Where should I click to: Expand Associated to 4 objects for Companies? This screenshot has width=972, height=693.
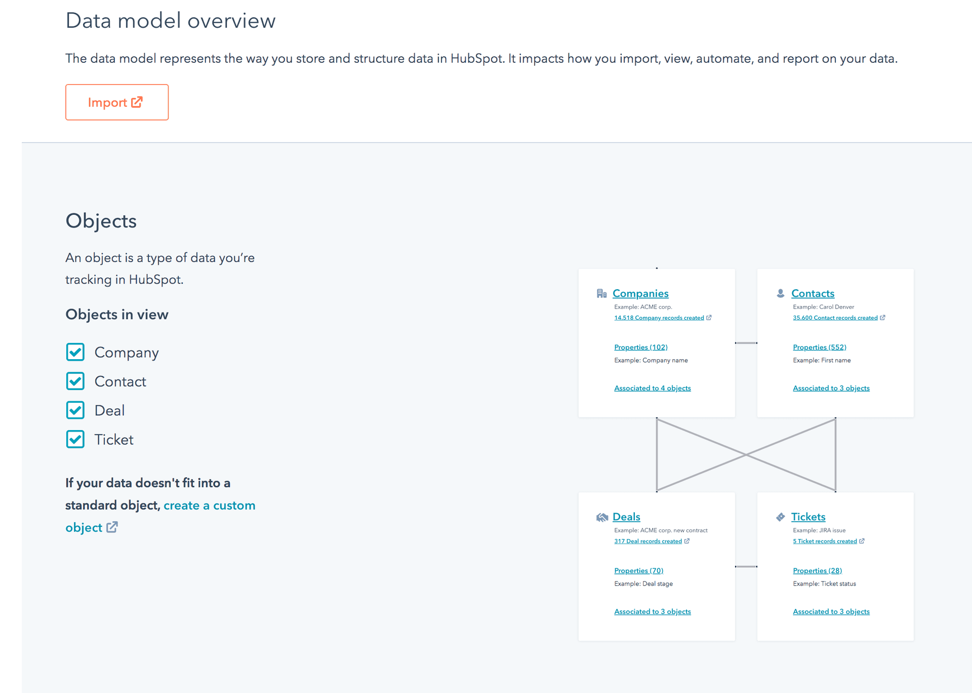[x=652, y=388]
